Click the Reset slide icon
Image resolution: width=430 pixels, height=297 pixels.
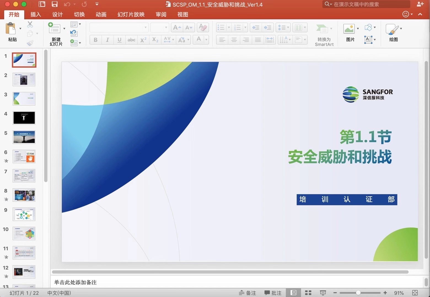(x=74, y=33)
